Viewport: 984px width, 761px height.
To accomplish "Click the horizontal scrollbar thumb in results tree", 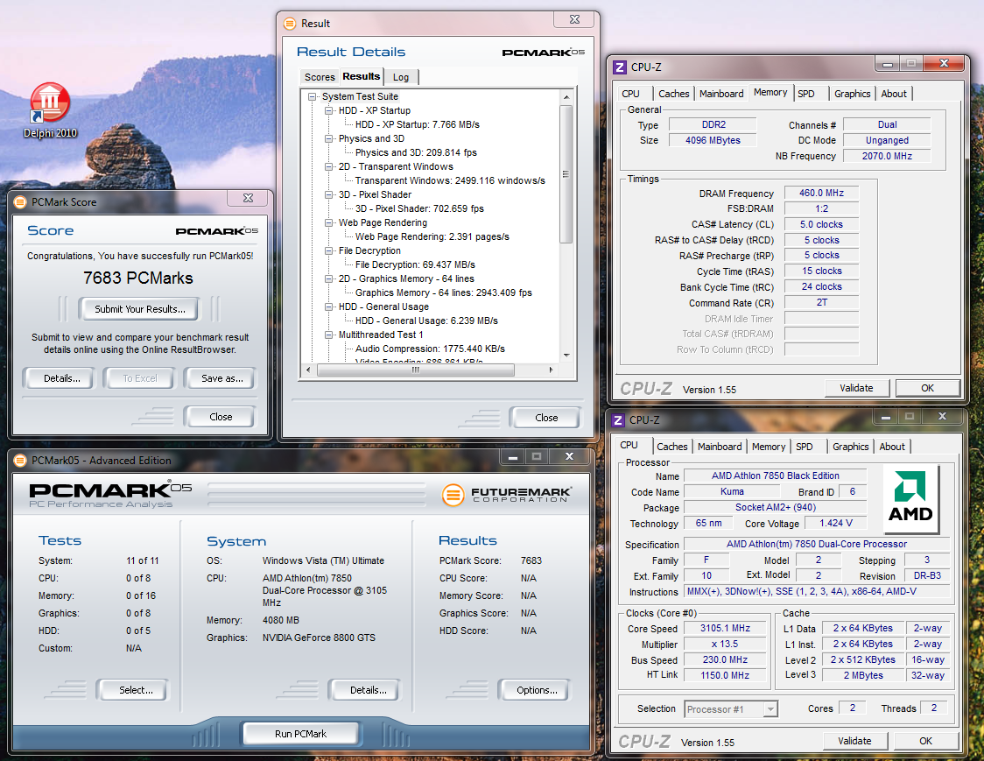I will (416, 370).
